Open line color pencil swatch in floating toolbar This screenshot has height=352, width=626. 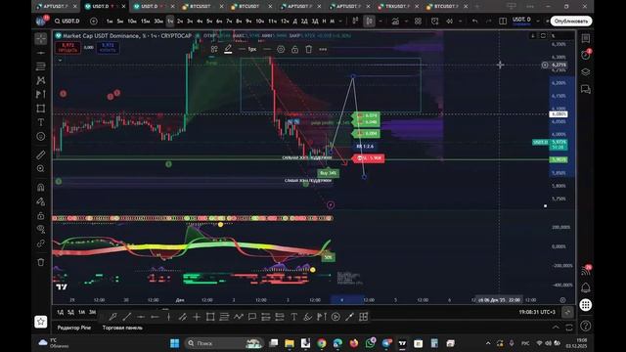point(228,49)
